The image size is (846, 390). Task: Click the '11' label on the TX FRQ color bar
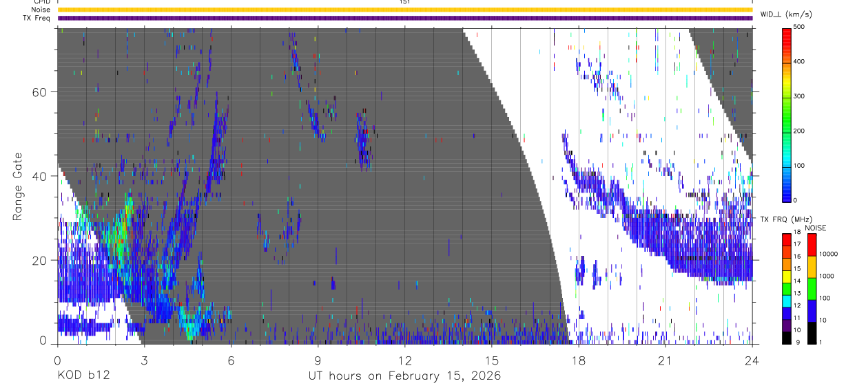pos(797,318)
